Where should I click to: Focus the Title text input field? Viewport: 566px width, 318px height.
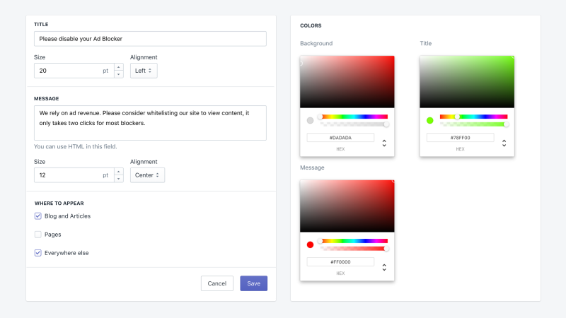[x=150, y=39]
